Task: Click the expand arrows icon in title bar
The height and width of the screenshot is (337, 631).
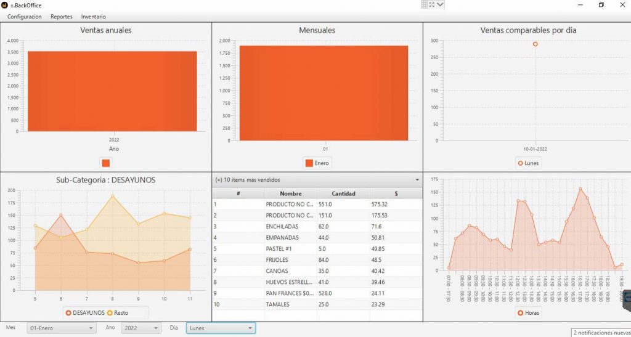Action: [432, 5]
